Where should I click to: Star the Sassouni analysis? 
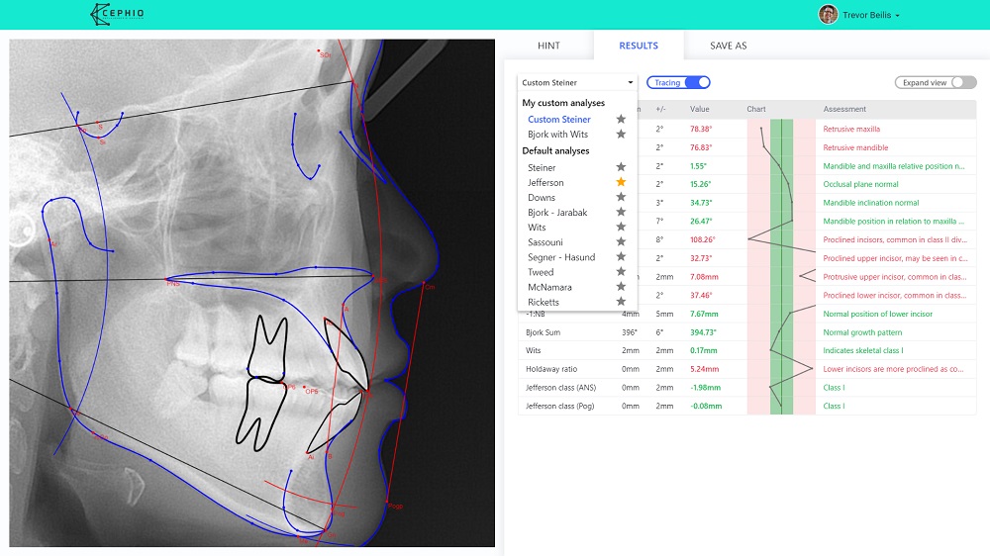(x=621, y=242)
